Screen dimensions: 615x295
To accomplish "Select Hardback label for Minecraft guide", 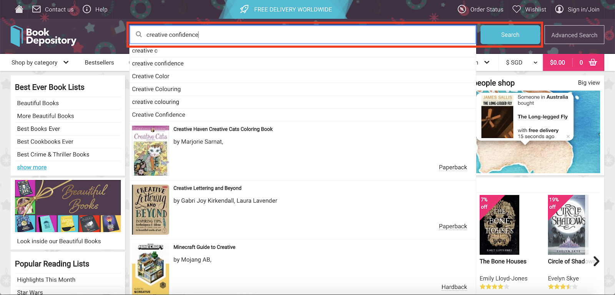I will tap(454, 287).
